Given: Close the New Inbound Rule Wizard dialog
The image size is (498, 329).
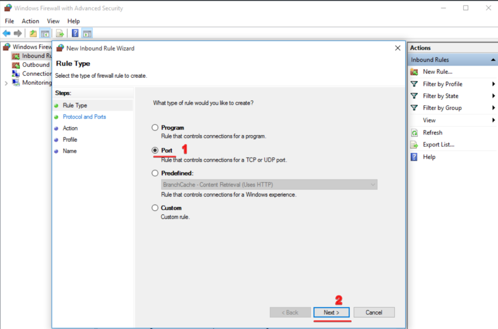Looking at the screenshot, I should pos(398,48).
